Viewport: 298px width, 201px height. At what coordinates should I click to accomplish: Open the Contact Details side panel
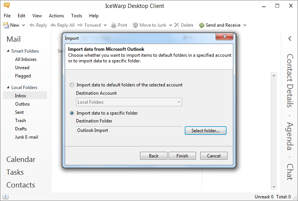point(290,81)
